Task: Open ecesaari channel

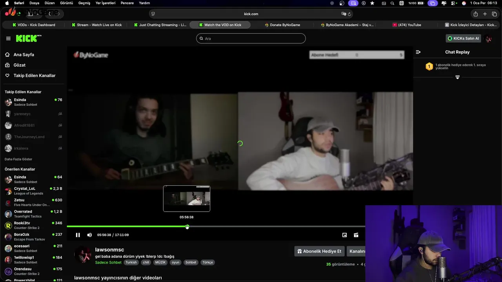Action: pos(33,248)
